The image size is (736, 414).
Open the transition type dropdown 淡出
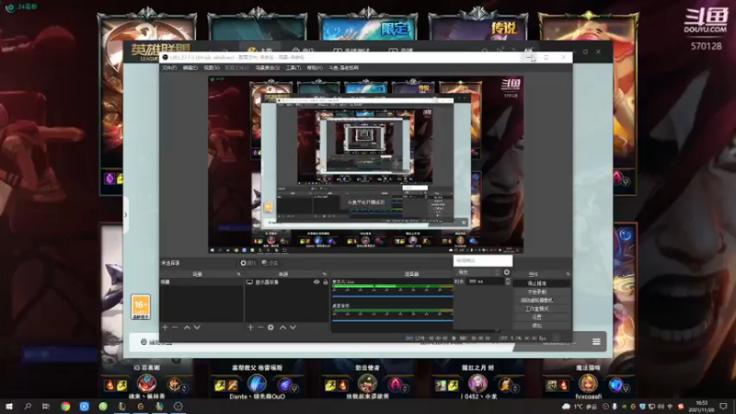pyautogui.click(x=477, y=272)
